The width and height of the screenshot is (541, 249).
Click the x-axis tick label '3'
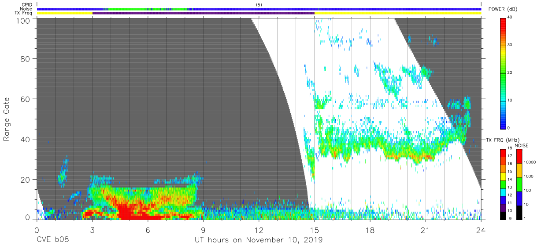(92, 230)
